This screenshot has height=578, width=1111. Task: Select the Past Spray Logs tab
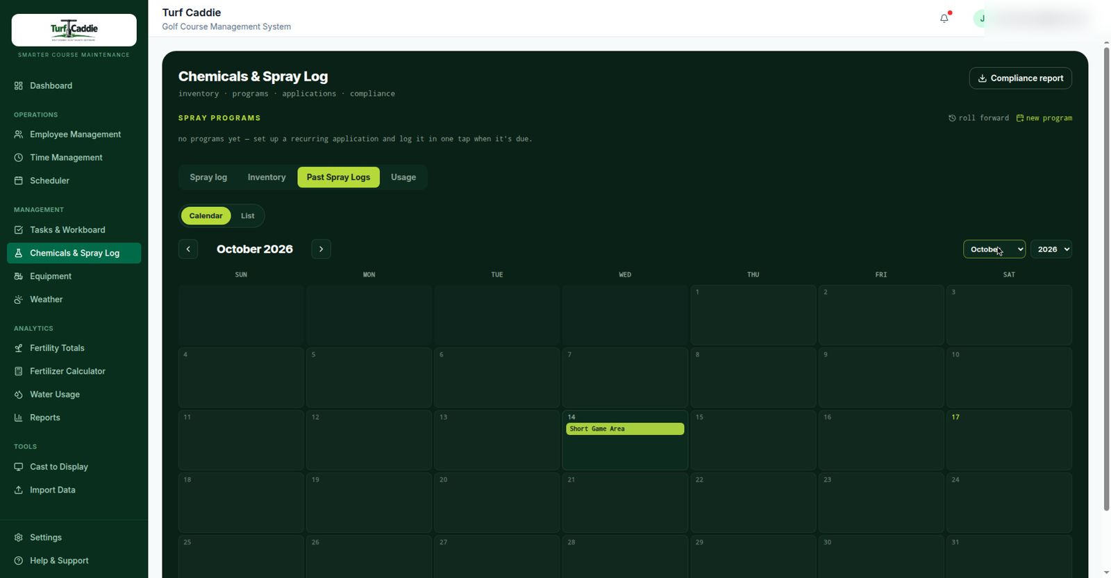tap(338, 177)
